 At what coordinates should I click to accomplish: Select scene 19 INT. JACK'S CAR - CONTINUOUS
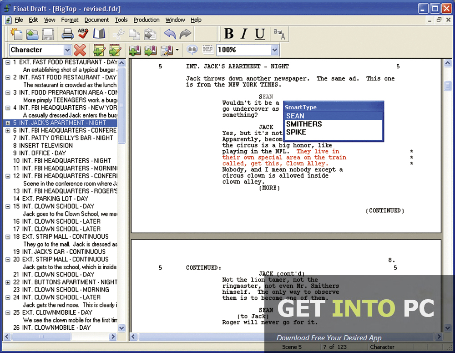(59, 251)
